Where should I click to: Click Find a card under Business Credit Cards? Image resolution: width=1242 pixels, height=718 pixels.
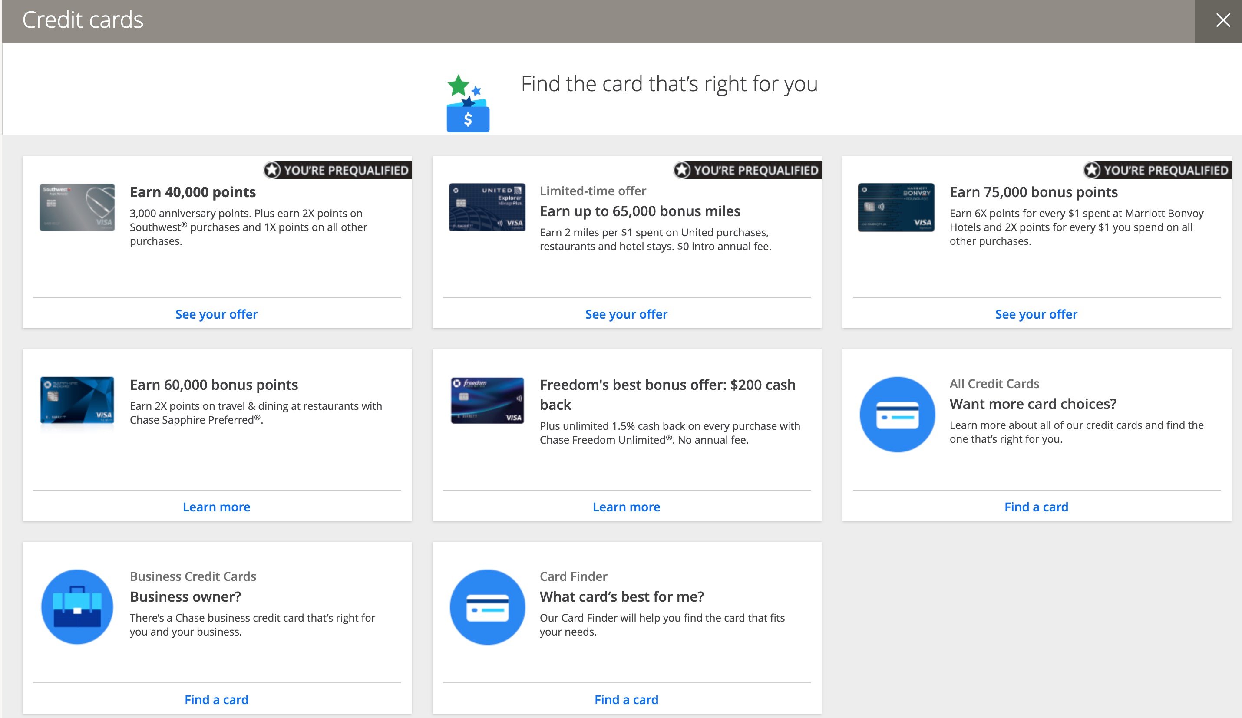[x=216, y=699]
